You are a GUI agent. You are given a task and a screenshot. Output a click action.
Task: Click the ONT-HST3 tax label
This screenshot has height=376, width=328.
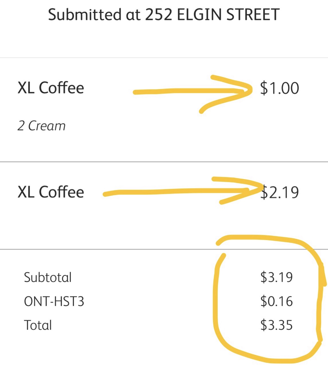coord(54,301)
